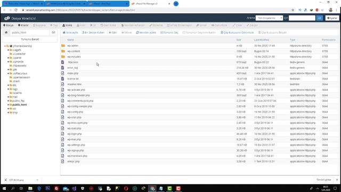Select the error_log file icon
341x192 pixels.
pyautogui.click(x=63, y=68)
